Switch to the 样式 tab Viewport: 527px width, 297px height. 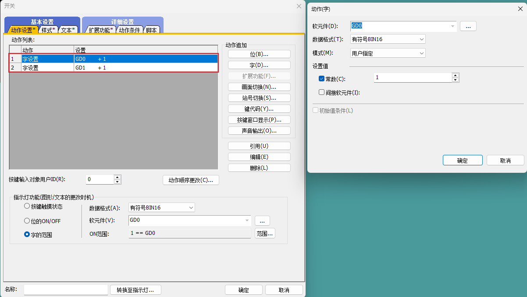[x=48, y=30]
